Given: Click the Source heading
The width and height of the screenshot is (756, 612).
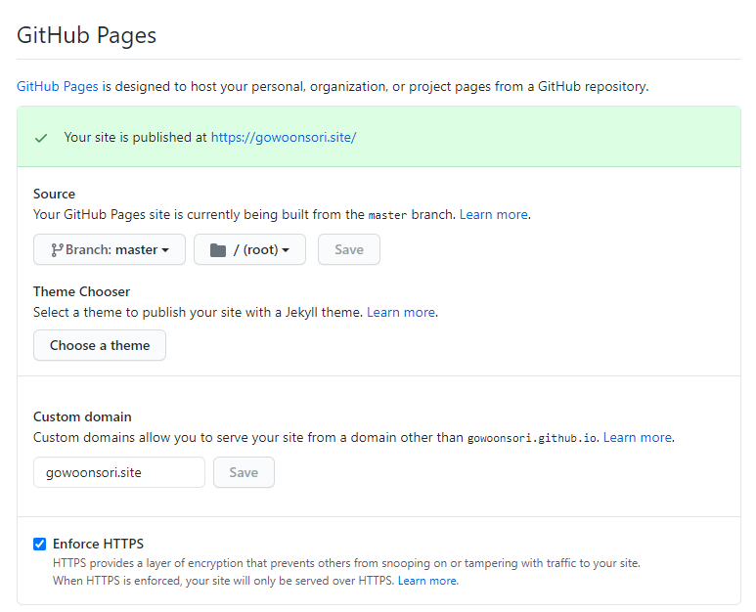Looking at the screenshot, I should point(54,194).
